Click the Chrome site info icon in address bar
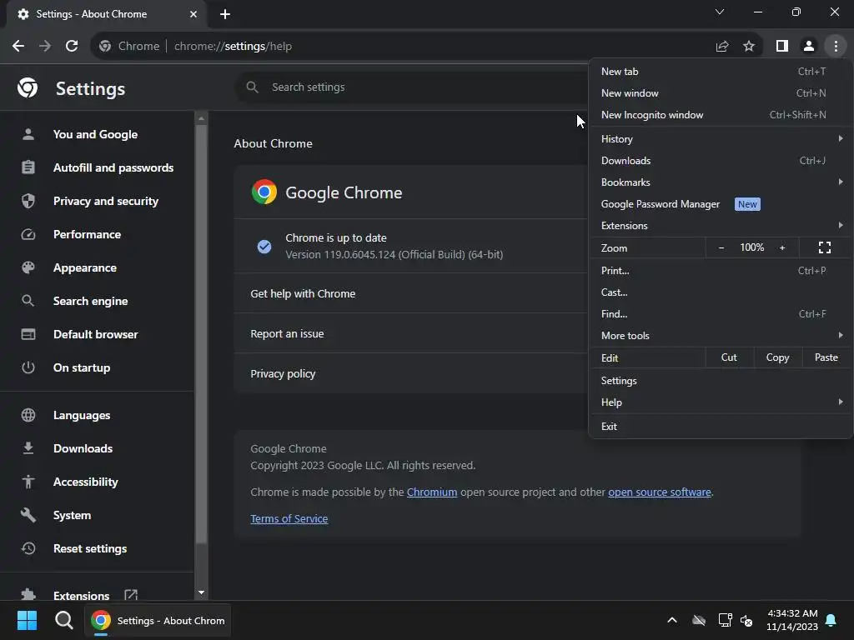This screenshot has height=640, width=854. [105, 47]
